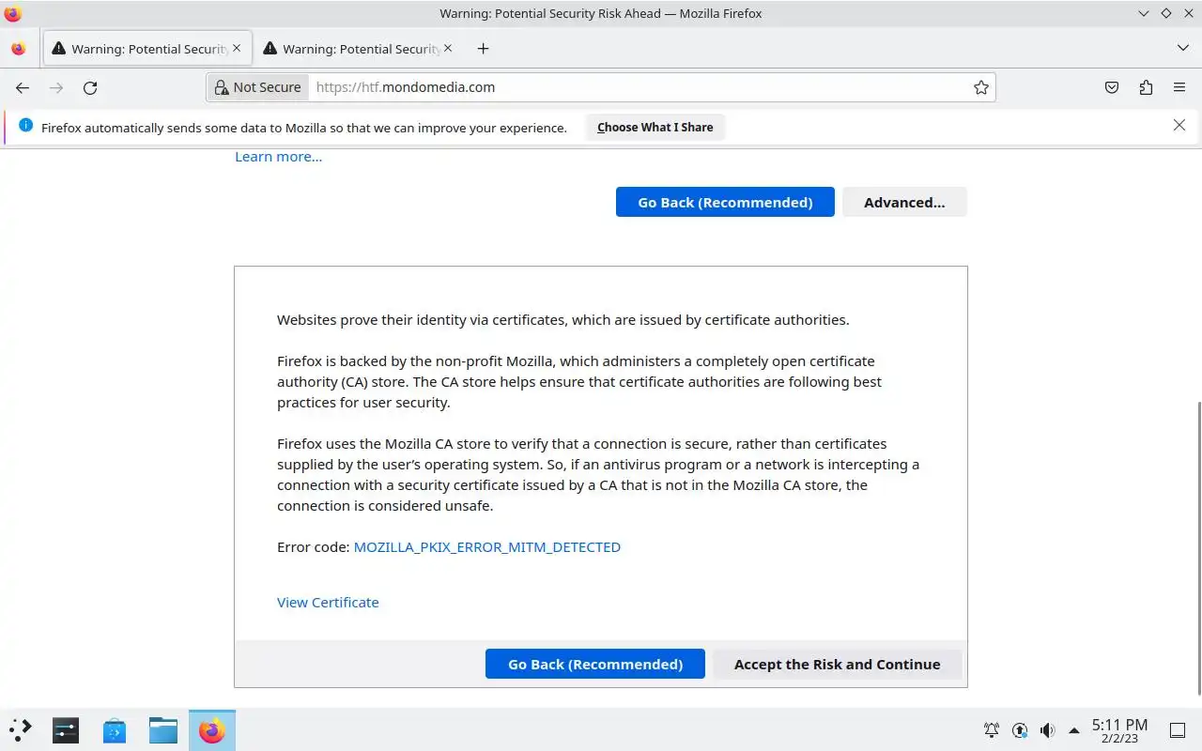Viewport: 1202px width, 751px height.
Task: Click Accept the Risk and Continue
Action: point(837,664)
